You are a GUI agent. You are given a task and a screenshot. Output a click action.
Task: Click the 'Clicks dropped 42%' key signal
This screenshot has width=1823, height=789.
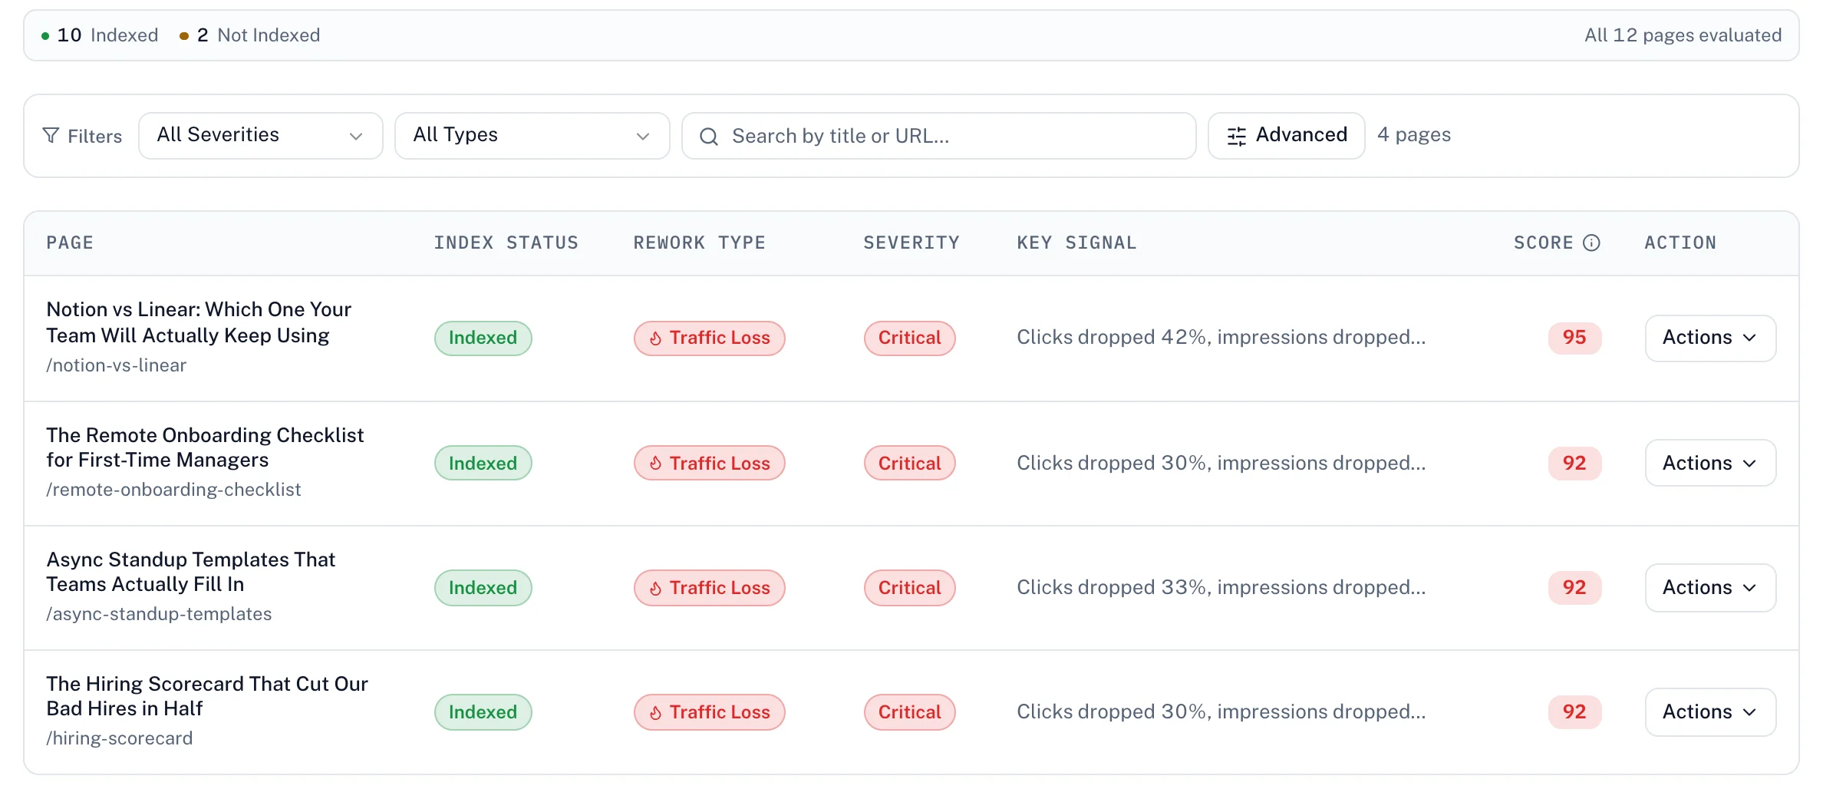coord(1221,338)
